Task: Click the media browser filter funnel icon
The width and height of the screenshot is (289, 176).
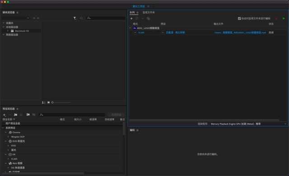Action: coord(75,18)
